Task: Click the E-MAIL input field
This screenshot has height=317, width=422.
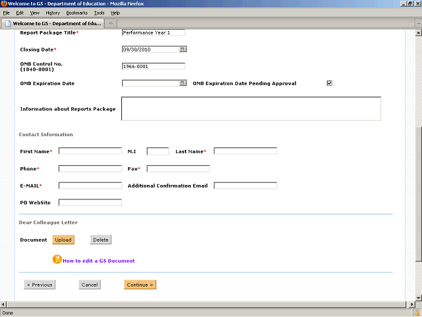Action: (x=90, y=186)
